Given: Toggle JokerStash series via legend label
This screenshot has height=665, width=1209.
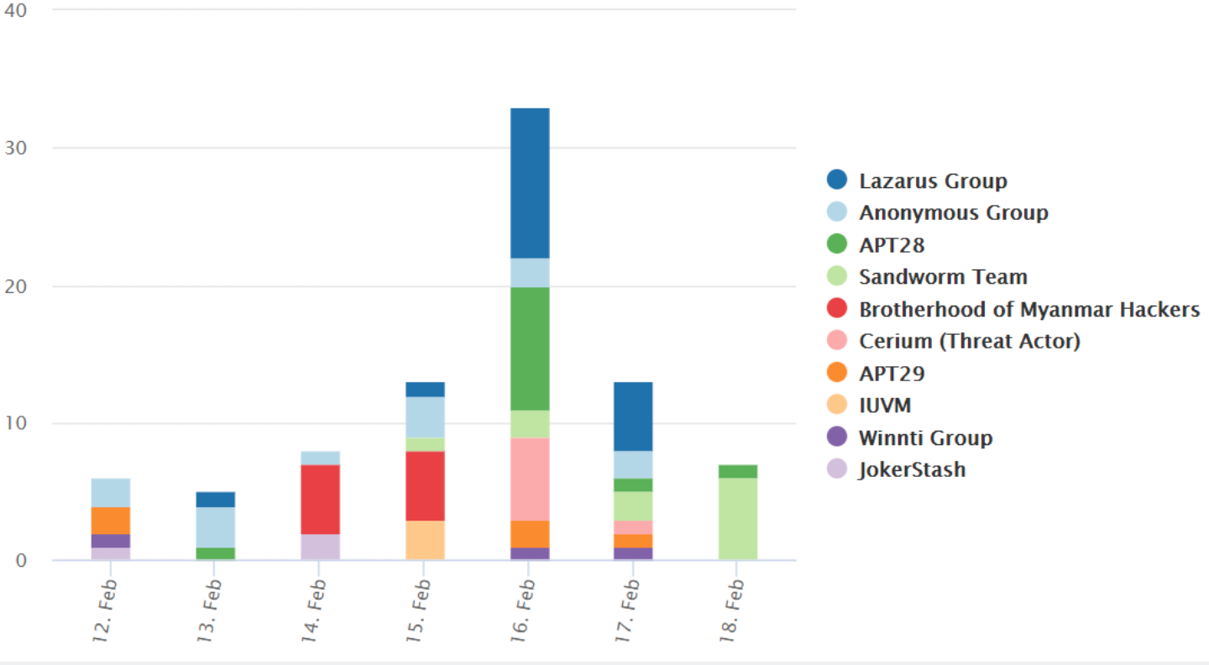Looking at the screenshot, I should click(912, 469).
